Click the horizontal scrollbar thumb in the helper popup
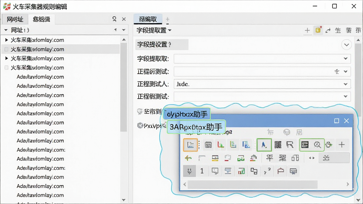363x204 pixels. click(252, 184)
